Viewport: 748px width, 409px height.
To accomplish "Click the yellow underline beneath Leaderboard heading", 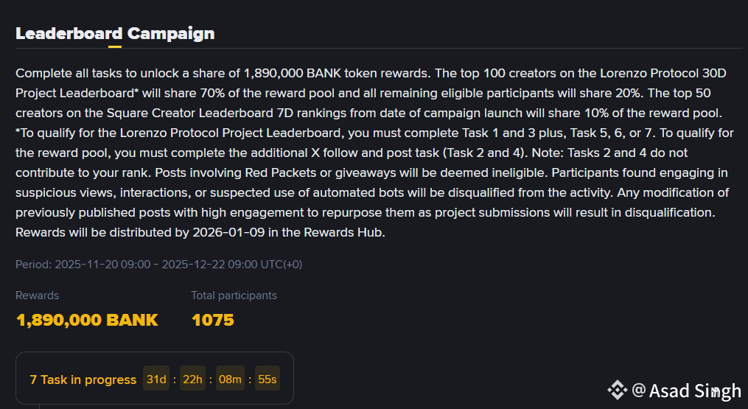I will click(115, 46).
